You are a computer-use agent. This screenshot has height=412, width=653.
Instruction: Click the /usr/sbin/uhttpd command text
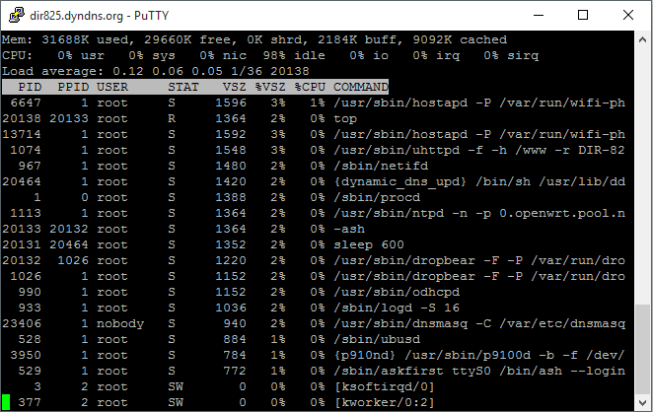(x=479, y=150)
